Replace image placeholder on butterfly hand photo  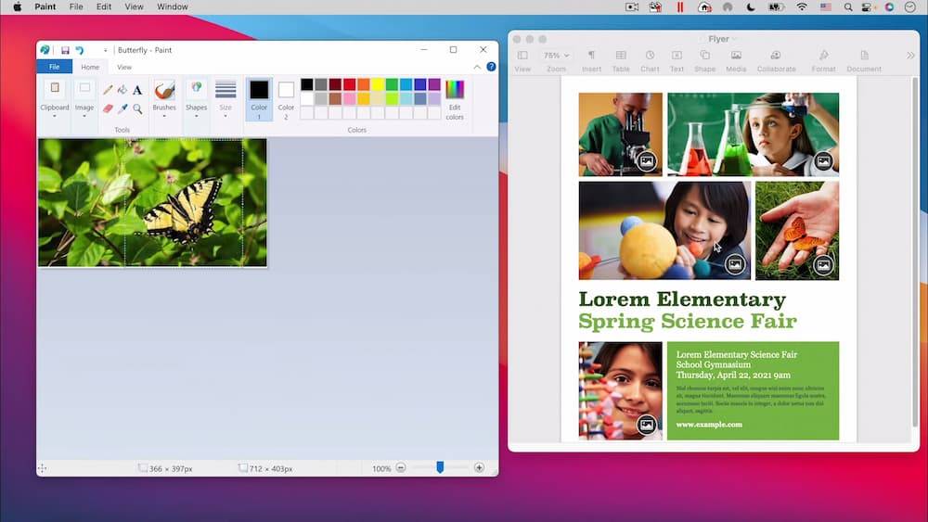point(823,264)
